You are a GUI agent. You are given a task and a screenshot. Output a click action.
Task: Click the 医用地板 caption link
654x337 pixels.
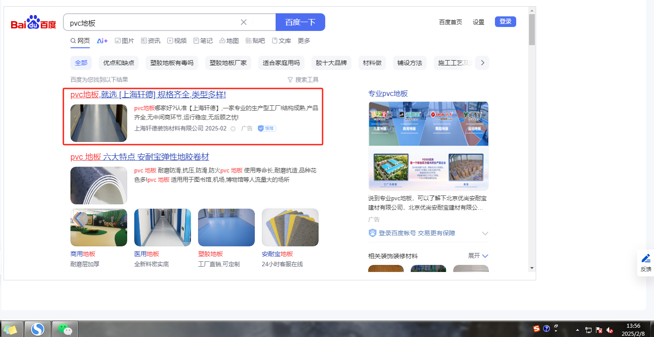point(147,254)
